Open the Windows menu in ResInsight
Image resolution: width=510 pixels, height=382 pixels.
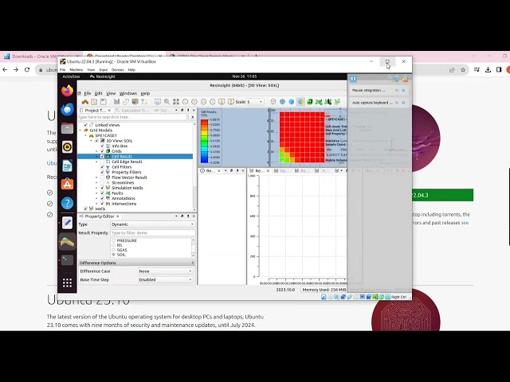127,93
